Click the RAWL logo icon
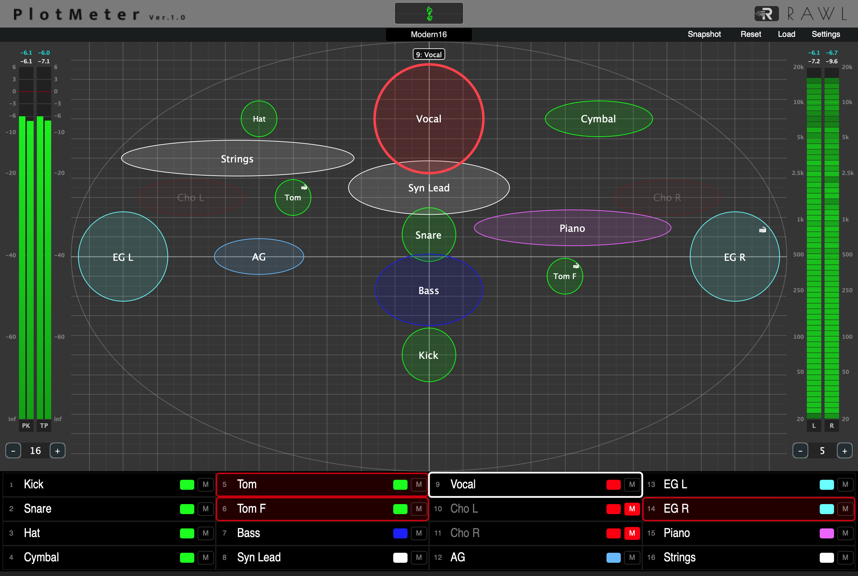Image resolution: width=858 pixels, height=576 pixels. [x=766, y=14]
